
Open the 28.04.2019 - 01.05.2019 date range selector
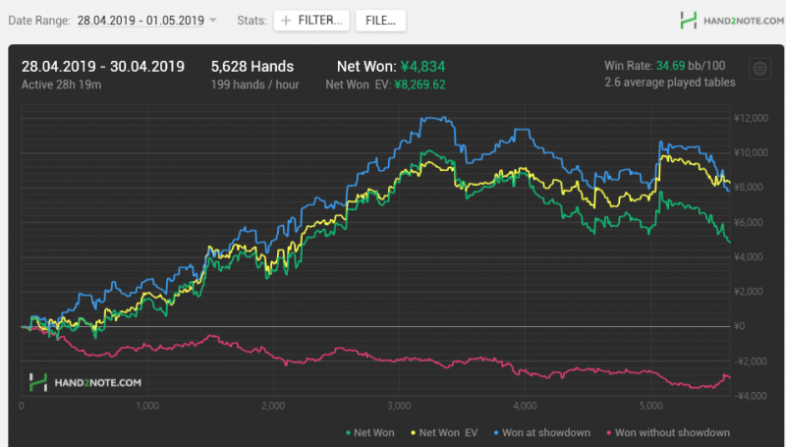tap(141, 20)
